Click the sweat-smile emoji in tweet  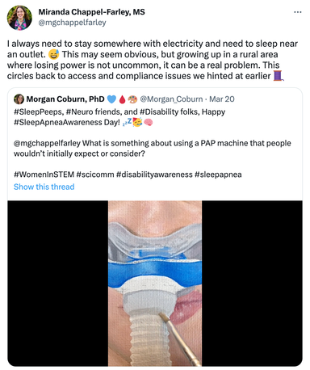(x=54, y=54)
